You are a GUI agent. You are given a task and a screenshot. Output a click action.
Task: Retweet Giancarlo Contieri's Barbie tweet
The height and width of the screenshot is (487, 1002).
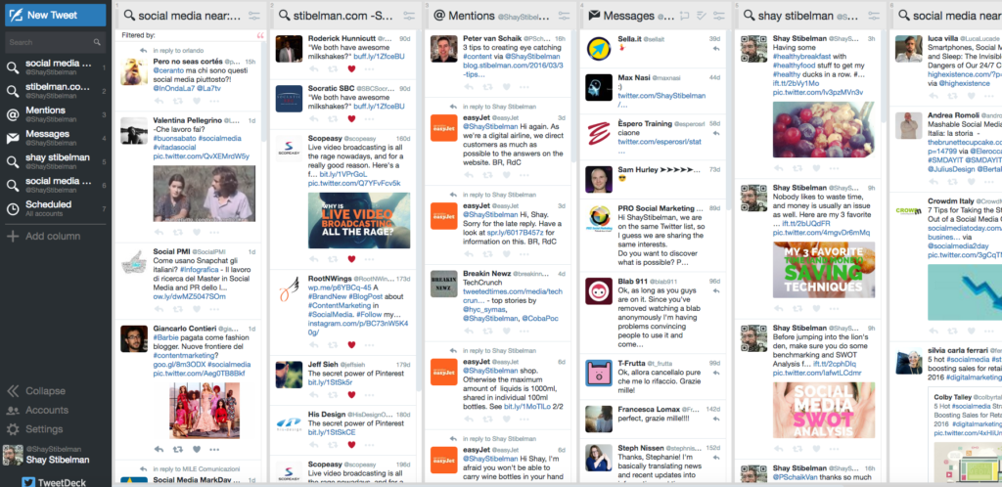pyautogui.click(x=178, y=449)
